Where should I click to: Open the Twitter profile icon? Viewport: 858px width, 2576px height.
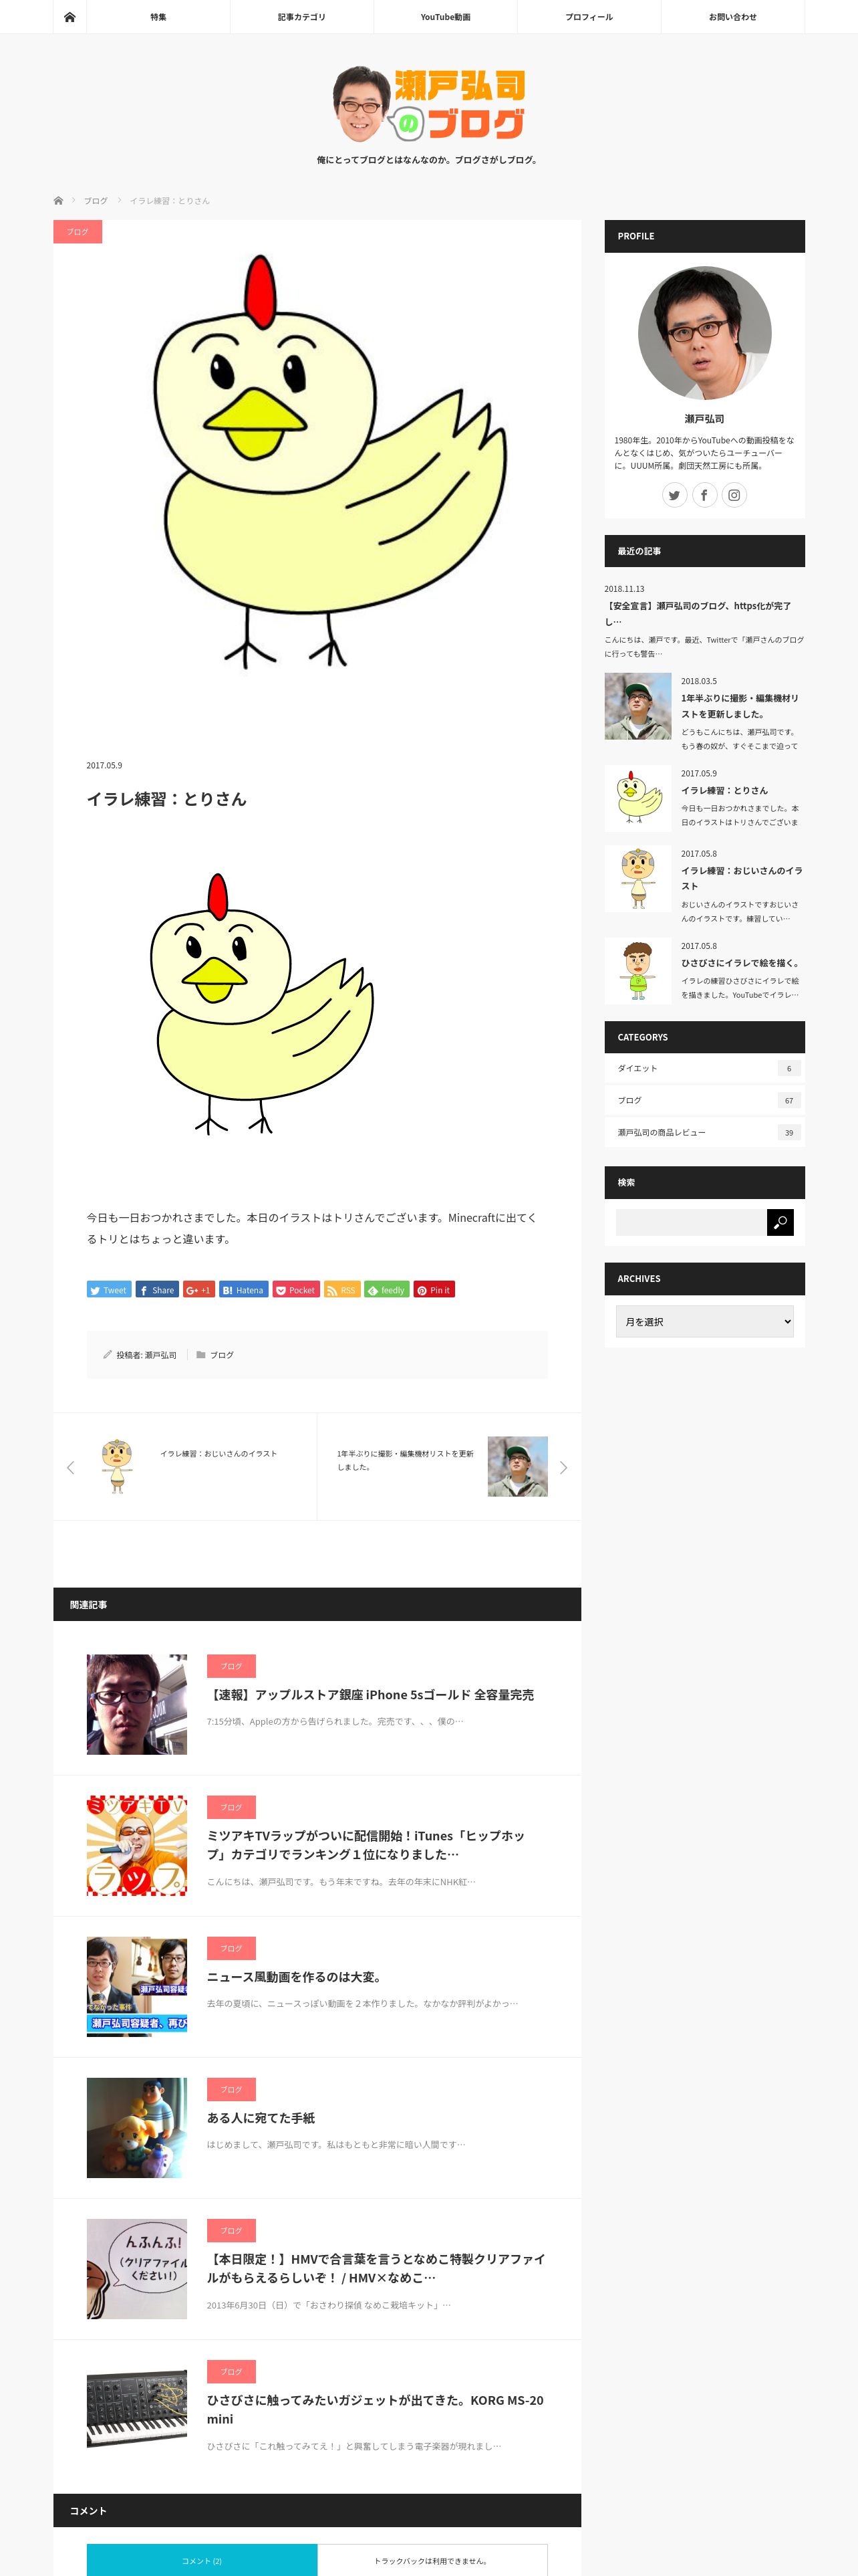coord(674,495)
